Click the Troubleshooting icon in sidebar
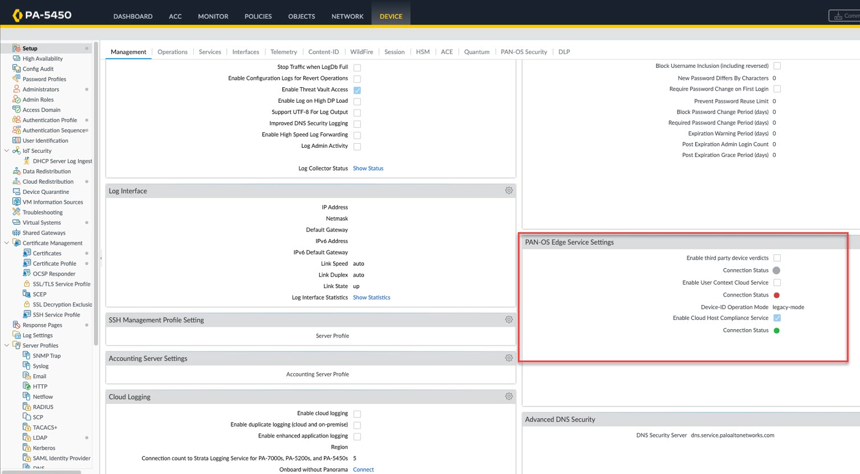Image resolution: width=860 pixels, height=474 pixels. pyautogui.click(x=17, y=212)
